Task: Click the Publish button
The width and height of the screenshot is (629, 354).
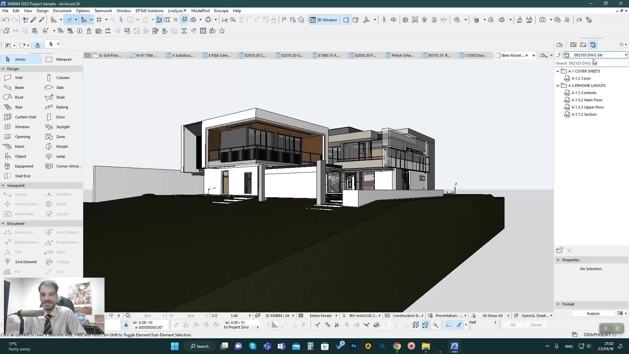Action: (x=593, y=314)
